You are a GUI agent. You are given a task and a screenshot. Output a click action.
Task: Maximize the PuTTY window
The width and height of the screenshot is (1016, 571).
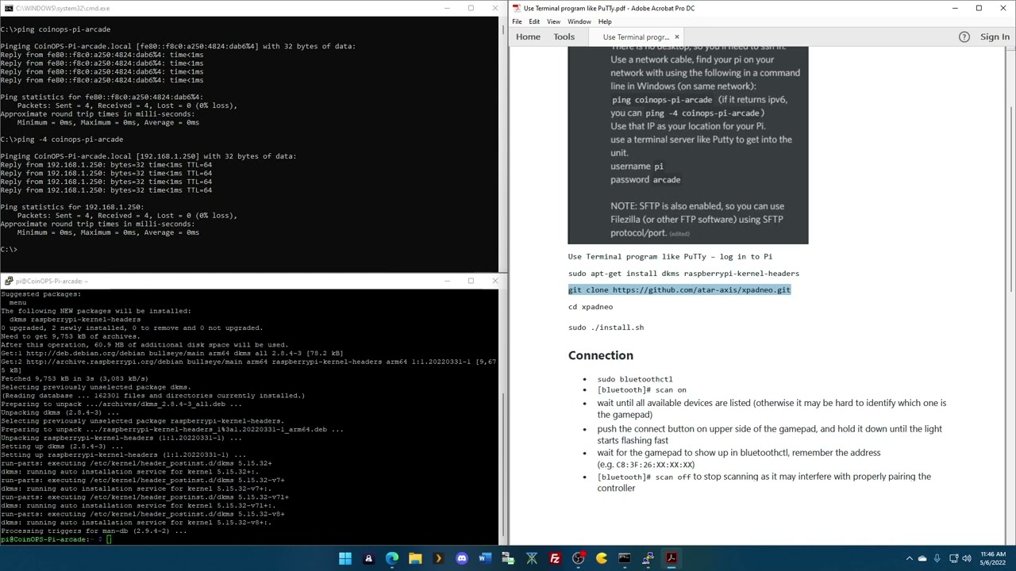471,281
